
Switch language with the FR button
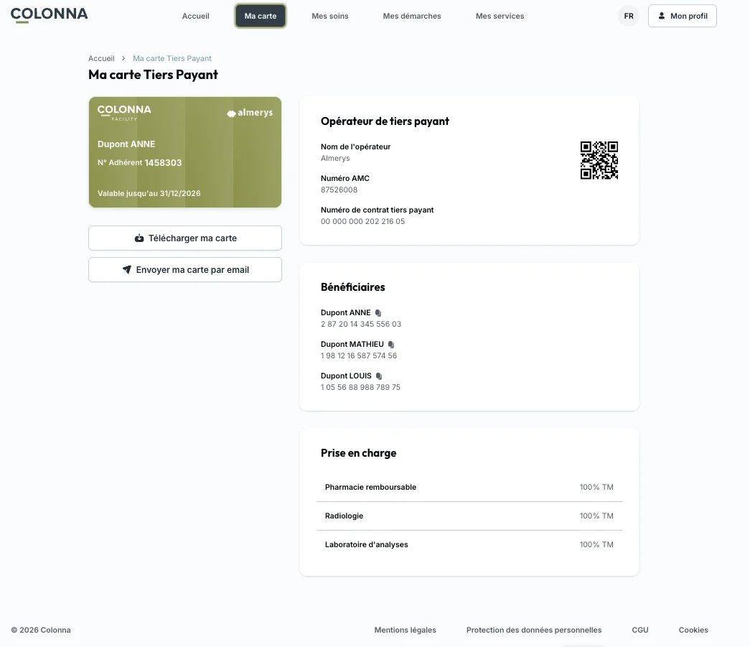[629, 16]
